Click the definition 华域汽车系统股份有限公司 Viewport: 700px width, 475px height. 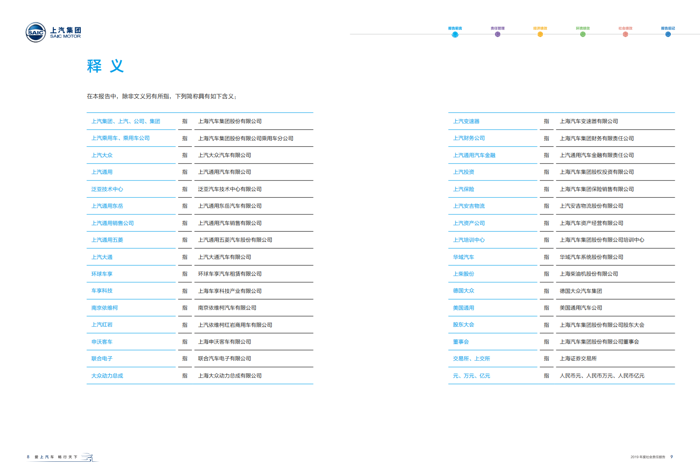(591, 257)
